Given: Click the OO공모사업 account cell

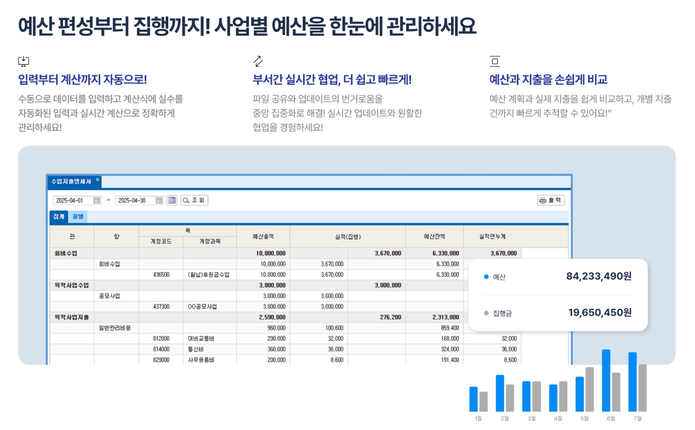Looking at the screenshot, I should coord(210,307).
